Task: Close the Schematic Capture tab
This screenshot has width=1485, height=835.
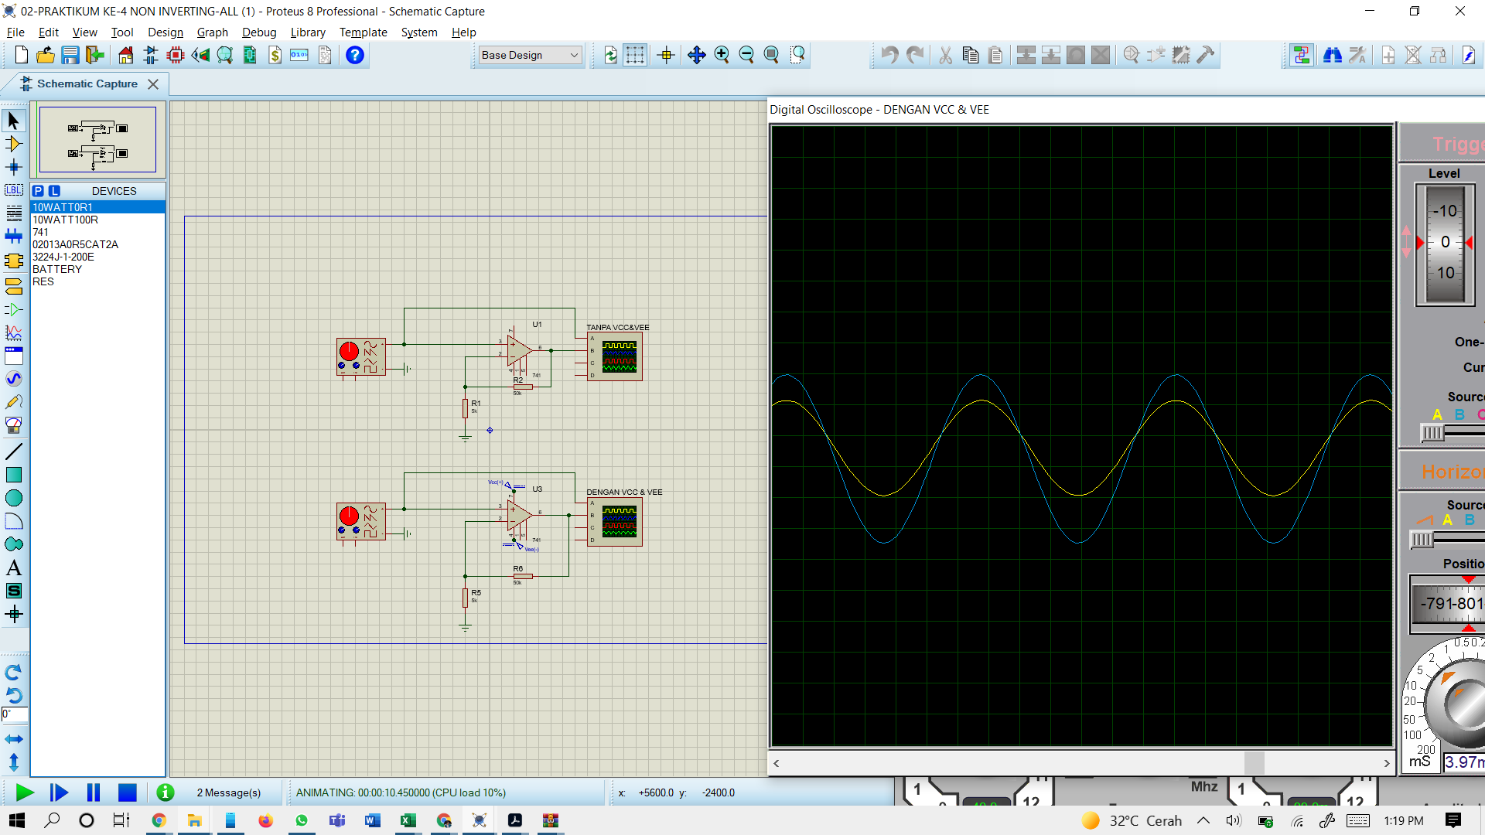Action: tap(153, 84)
